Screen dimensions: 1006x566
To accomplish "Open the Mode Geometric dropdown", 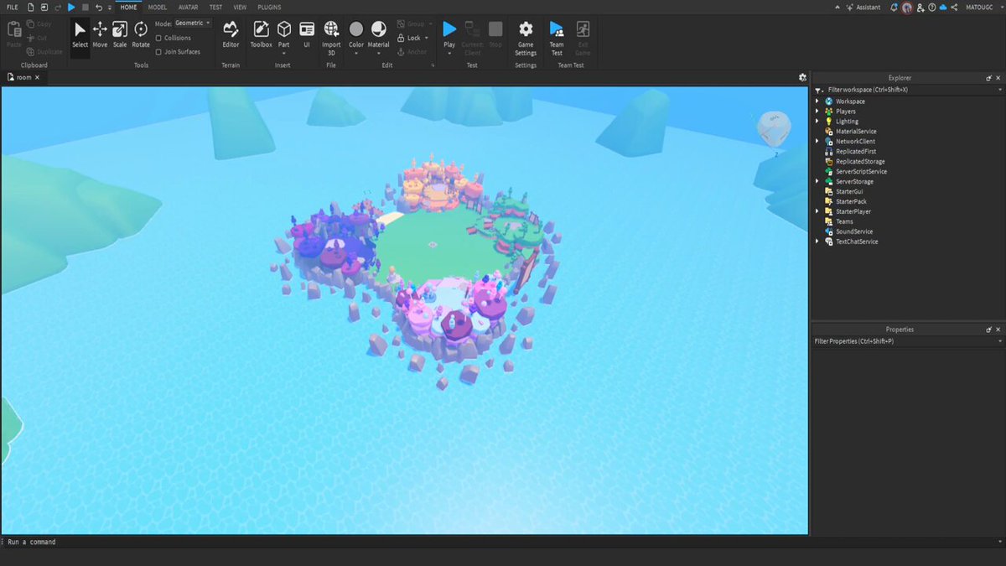I will tap(193, 23).
